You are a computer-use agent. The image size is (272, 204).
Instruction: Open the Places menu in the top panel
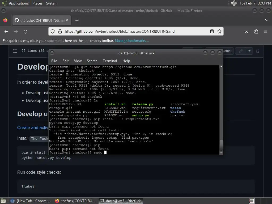[37, 3]
